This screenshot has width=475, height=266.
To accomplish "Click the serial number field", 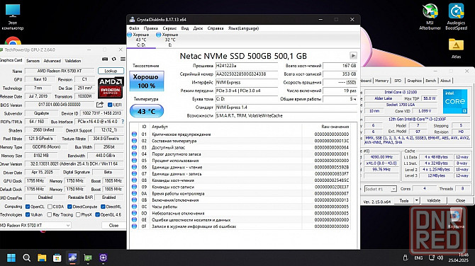I will [247, 74].
